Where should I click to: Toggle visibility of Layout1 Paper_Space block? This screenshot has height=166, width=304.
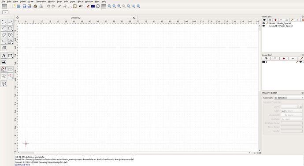tap(263, 26)
